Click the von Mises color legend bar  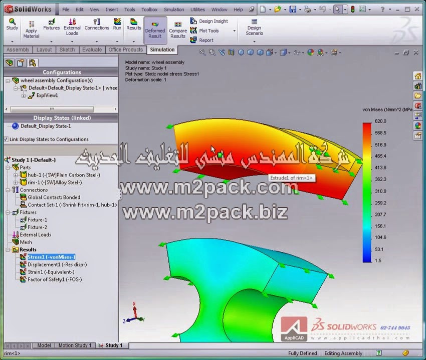tap(367, 192)
